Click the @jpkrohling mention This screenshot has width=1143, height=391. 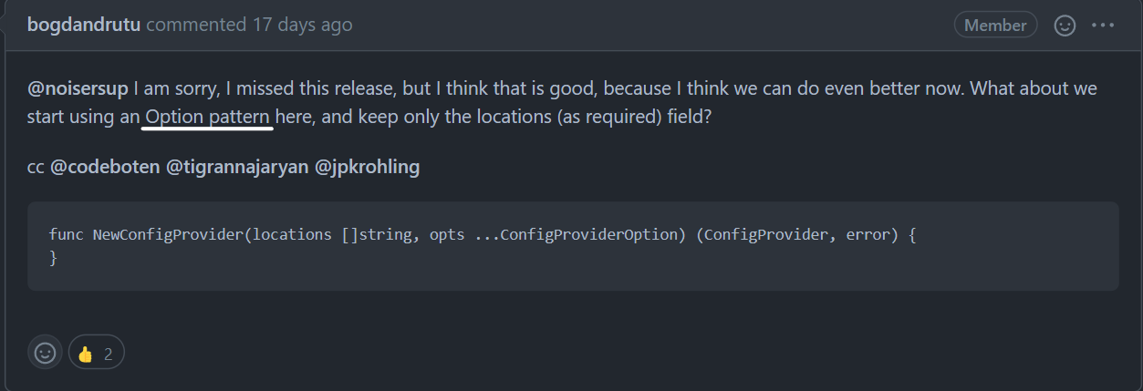coord(367,168)
